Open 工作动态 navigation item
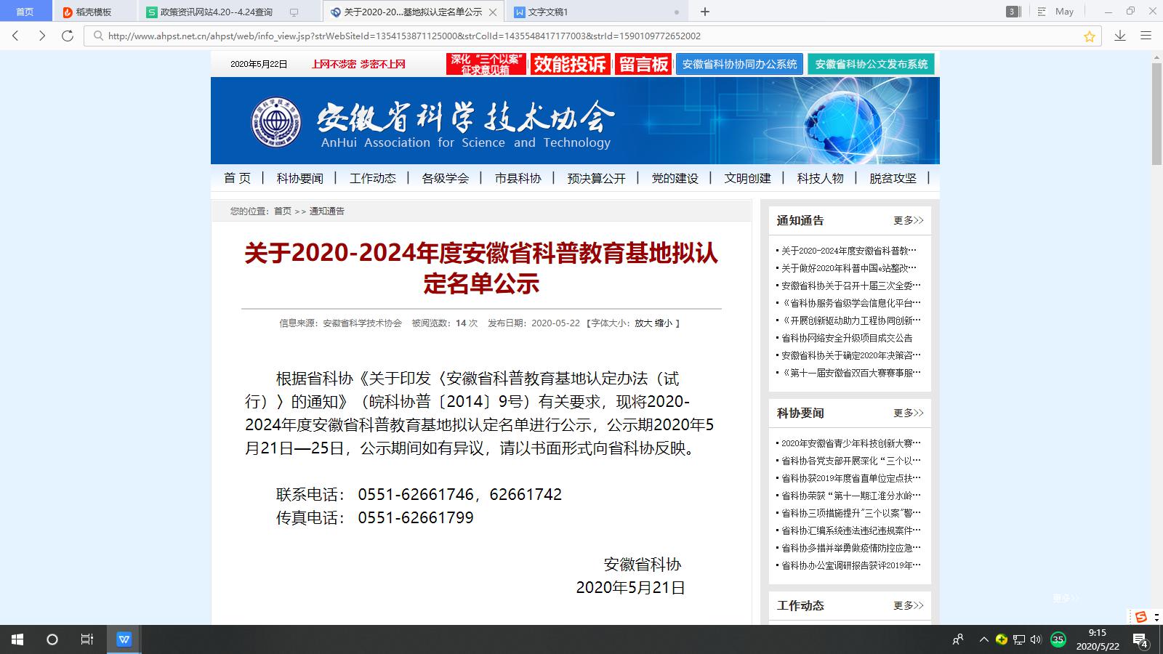 point(372,178)
